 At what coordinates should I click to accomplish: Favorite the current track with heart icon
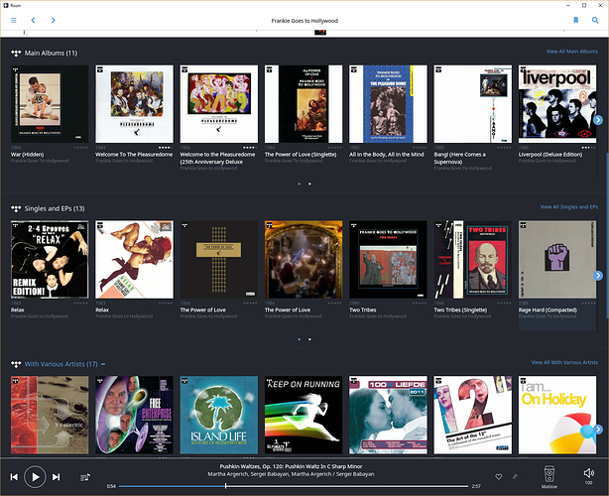(x=499, y=476)
